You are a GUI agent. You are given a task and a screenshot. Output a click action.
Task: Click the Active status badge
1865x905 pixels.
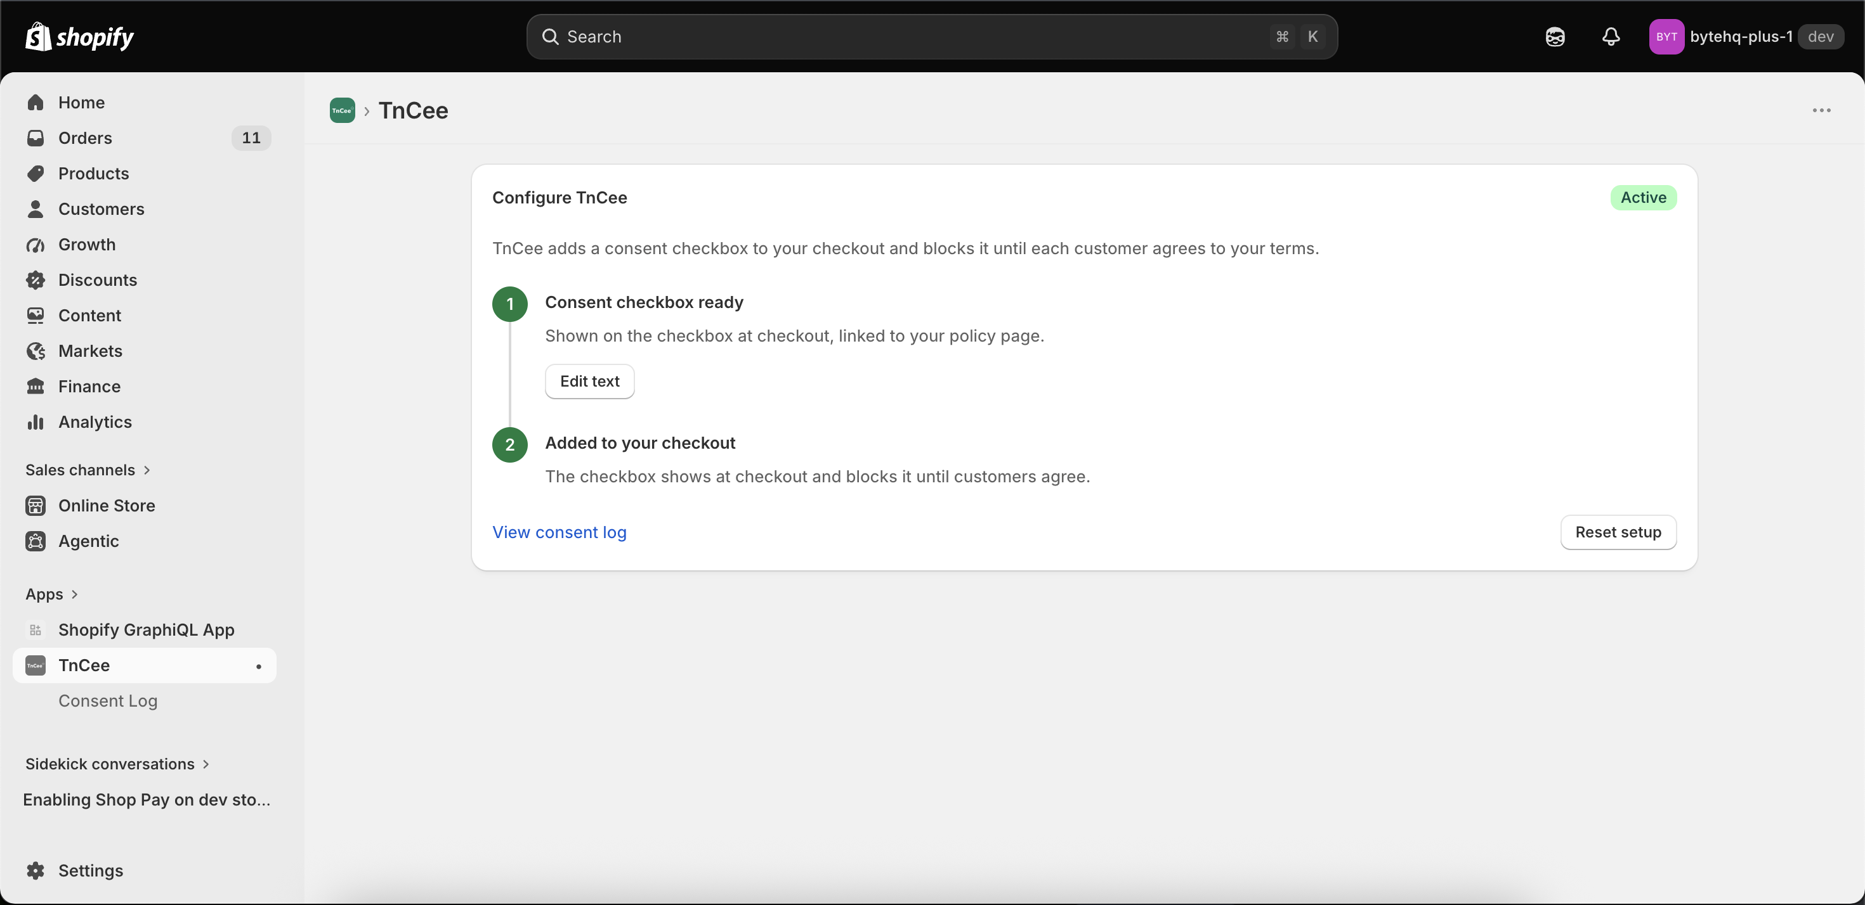click(x=1644, y=198)
